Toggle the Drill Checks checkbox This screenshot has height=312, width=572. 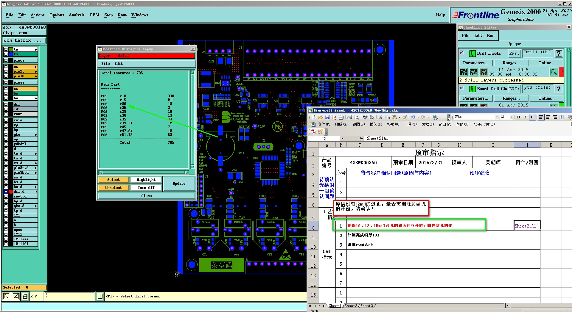point(462,53)
